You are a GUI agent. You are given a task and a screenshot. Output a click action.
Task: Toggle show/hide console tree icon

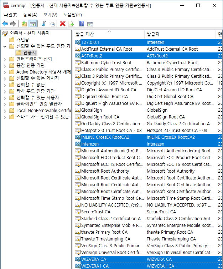coord(32,24)
